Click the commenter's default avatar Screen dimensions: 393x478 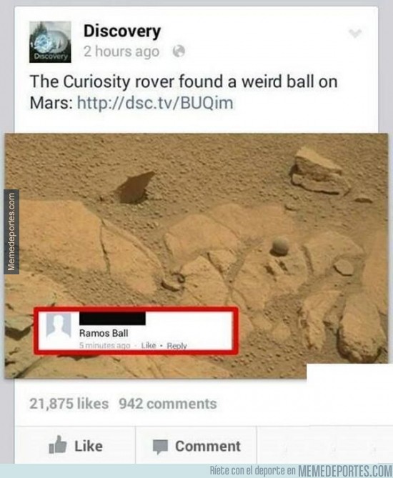[x=59, y=326]
